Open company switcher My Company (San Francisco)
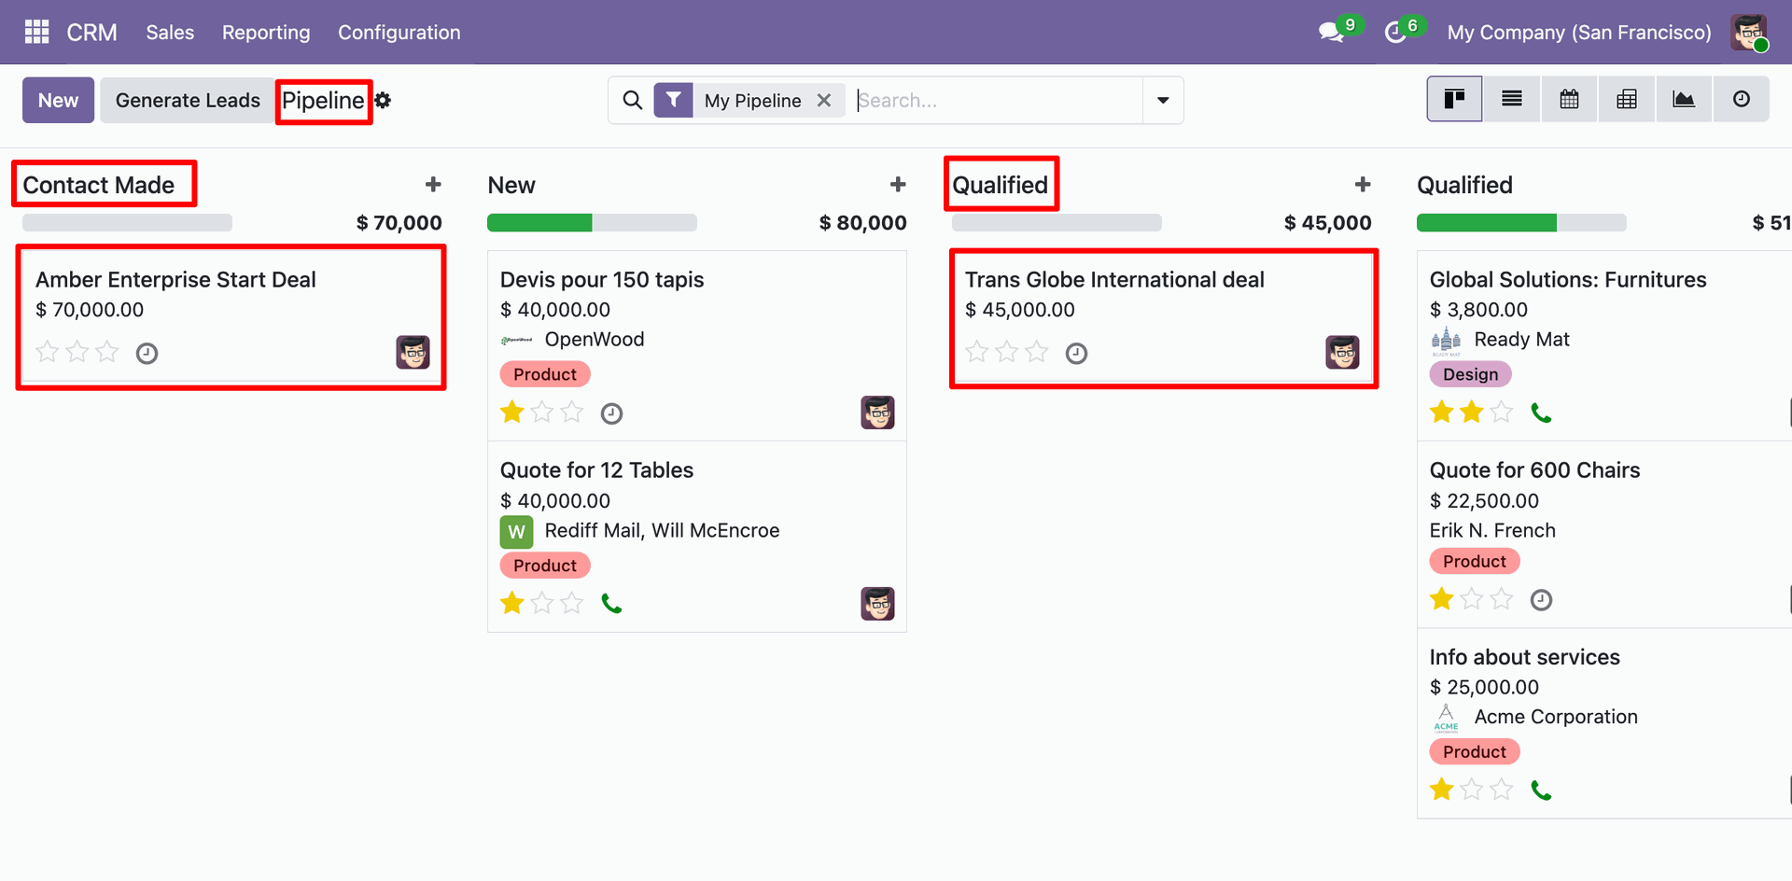This screenshot has height=881, width=1792. pyautogui.click(x=1579, y=33)
